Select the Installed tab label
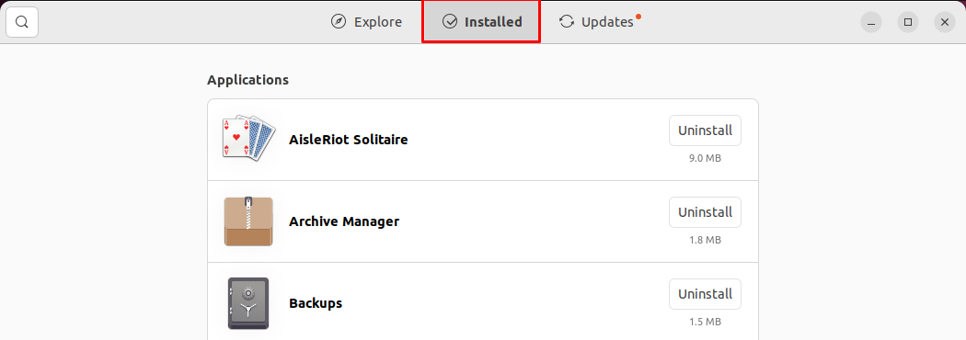This screenshot has width=966, height=340. (x=493, y=22)
